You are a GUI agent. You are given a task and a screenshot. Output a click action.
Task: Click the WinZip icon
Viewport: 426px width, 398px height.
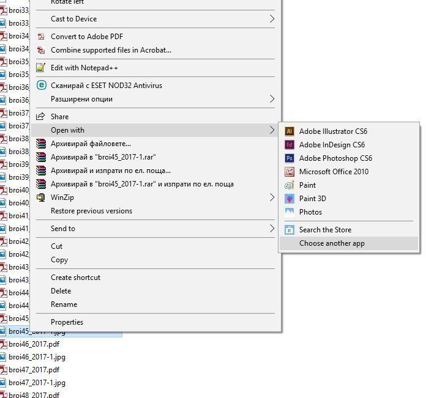pos(41,197)
